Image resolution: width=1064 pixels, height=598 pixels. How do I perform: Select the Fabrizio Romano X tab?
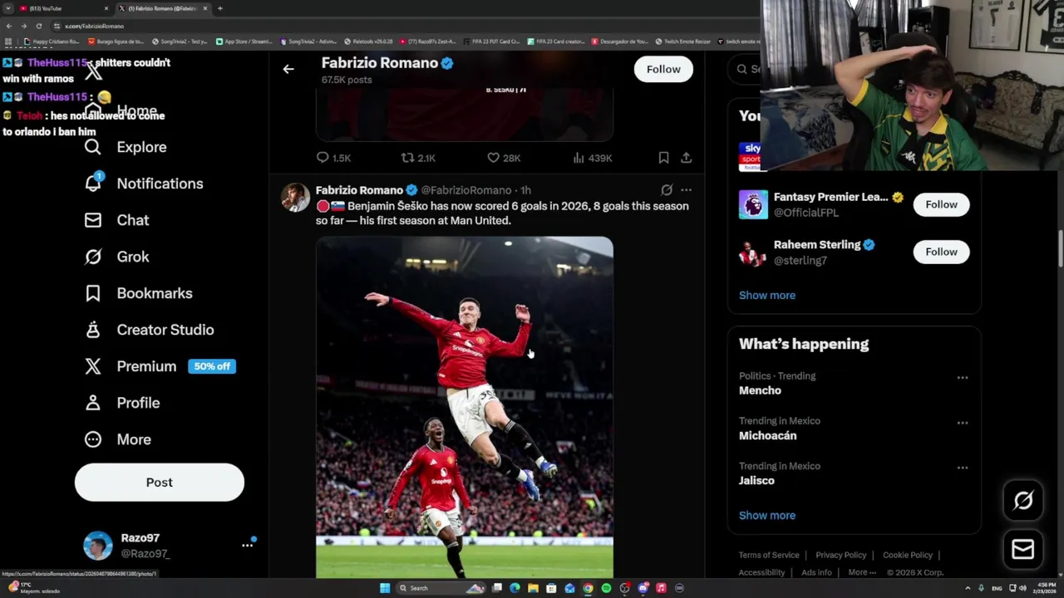pos(161,8)
